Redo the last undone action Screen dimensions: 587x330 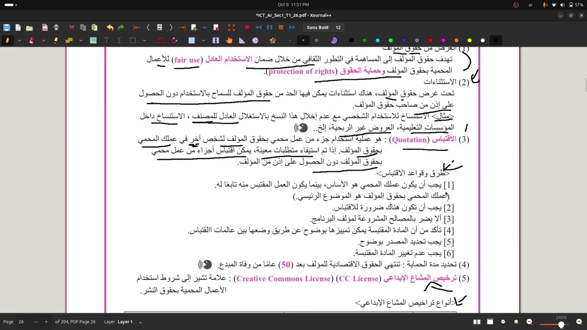pos(121,27)
